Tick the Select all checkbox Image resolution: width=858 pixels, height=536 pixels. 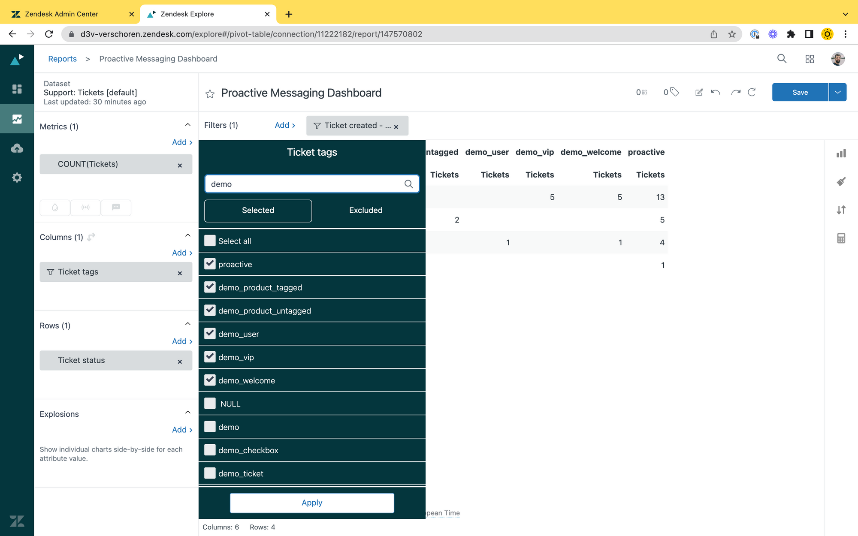click(210, 241)
